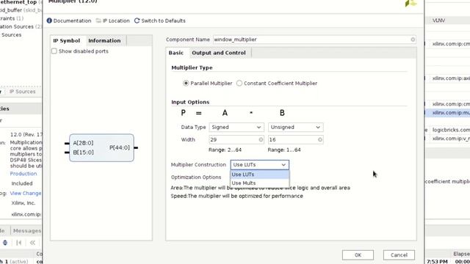
Task: Click the Component Name input field
Action: 314,40
